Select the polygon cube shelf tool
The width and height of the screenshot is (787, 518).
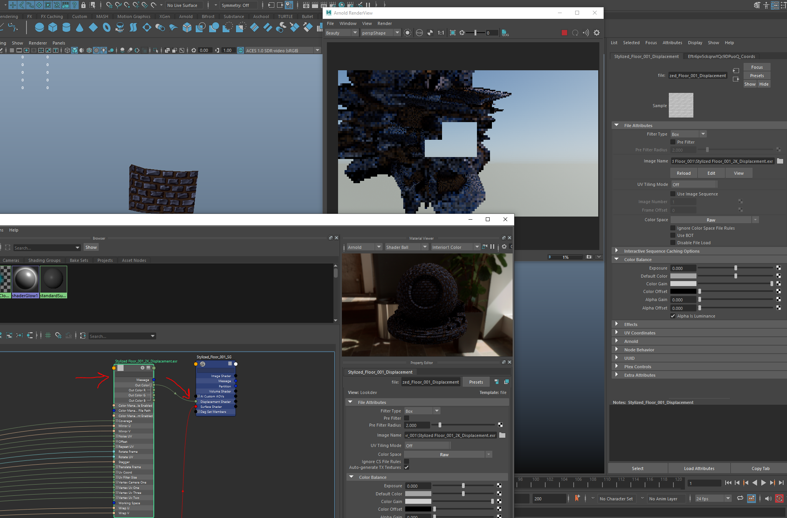click(53, 27)
